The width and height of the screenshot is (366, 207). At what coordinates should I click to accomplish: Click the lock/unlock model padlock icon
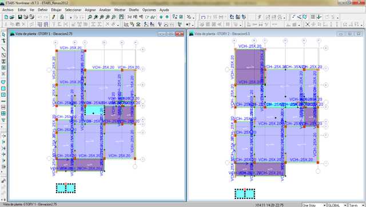point(62,17)
